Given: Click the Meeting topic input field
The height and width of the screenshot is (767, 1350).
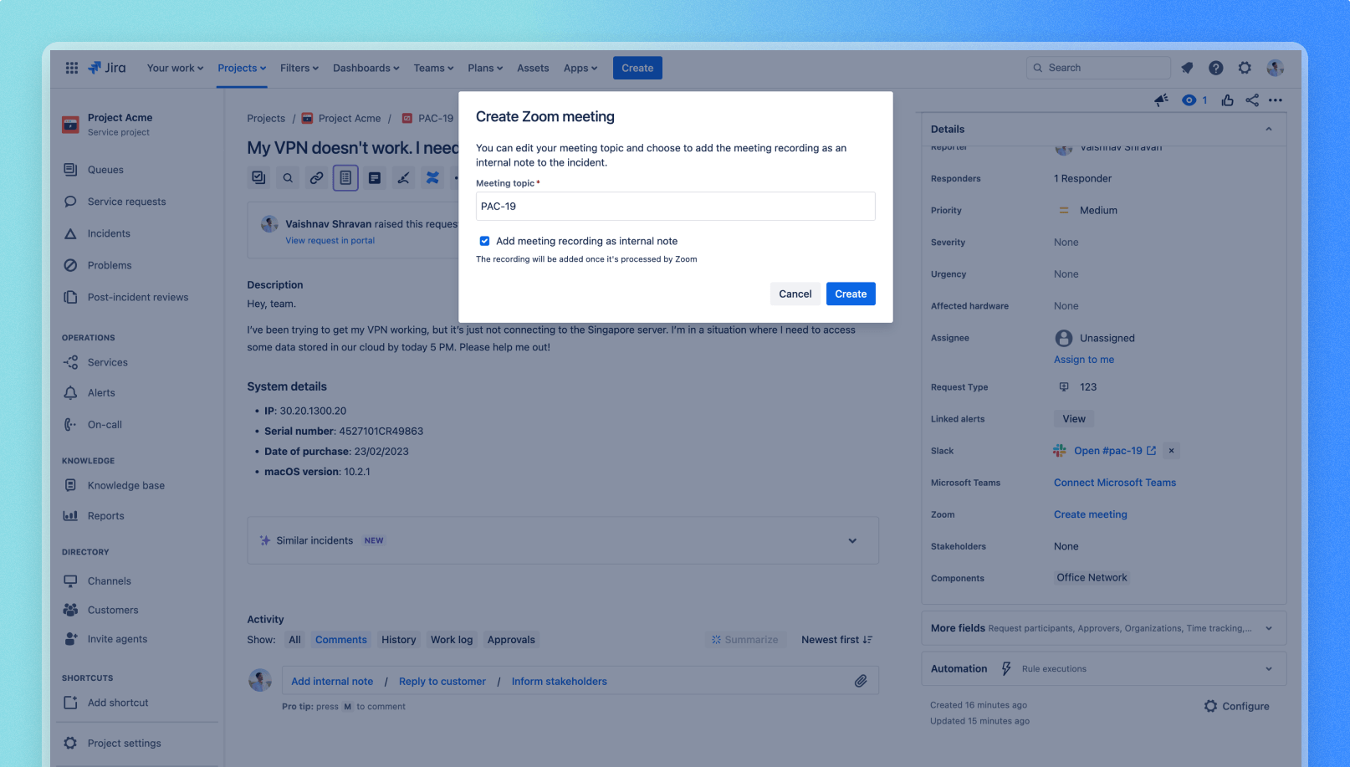Looking at the screenshot, I should point(676,207).
